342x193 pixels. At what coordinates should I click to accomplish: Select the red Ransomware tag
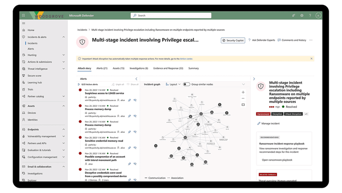[x=263, y=114]
